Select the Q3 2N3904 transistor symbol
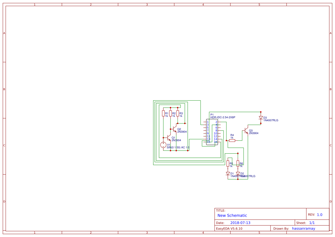The height and width of the screenshot is (237, 335). [x=246, y=131]
